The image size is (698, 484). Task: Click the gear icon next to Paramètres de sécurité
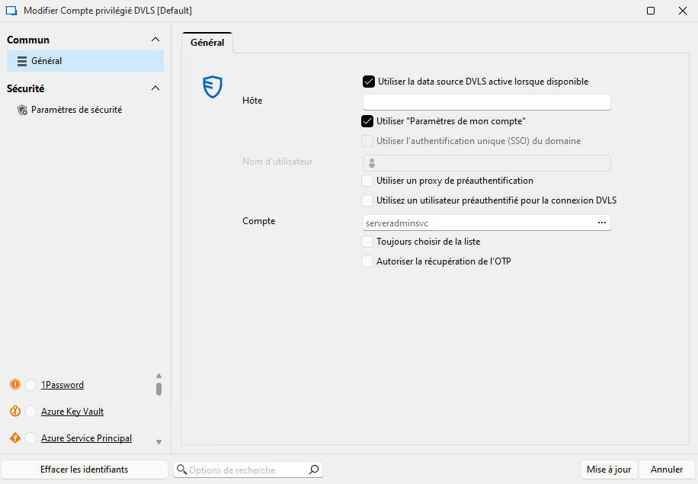point(23,109)
